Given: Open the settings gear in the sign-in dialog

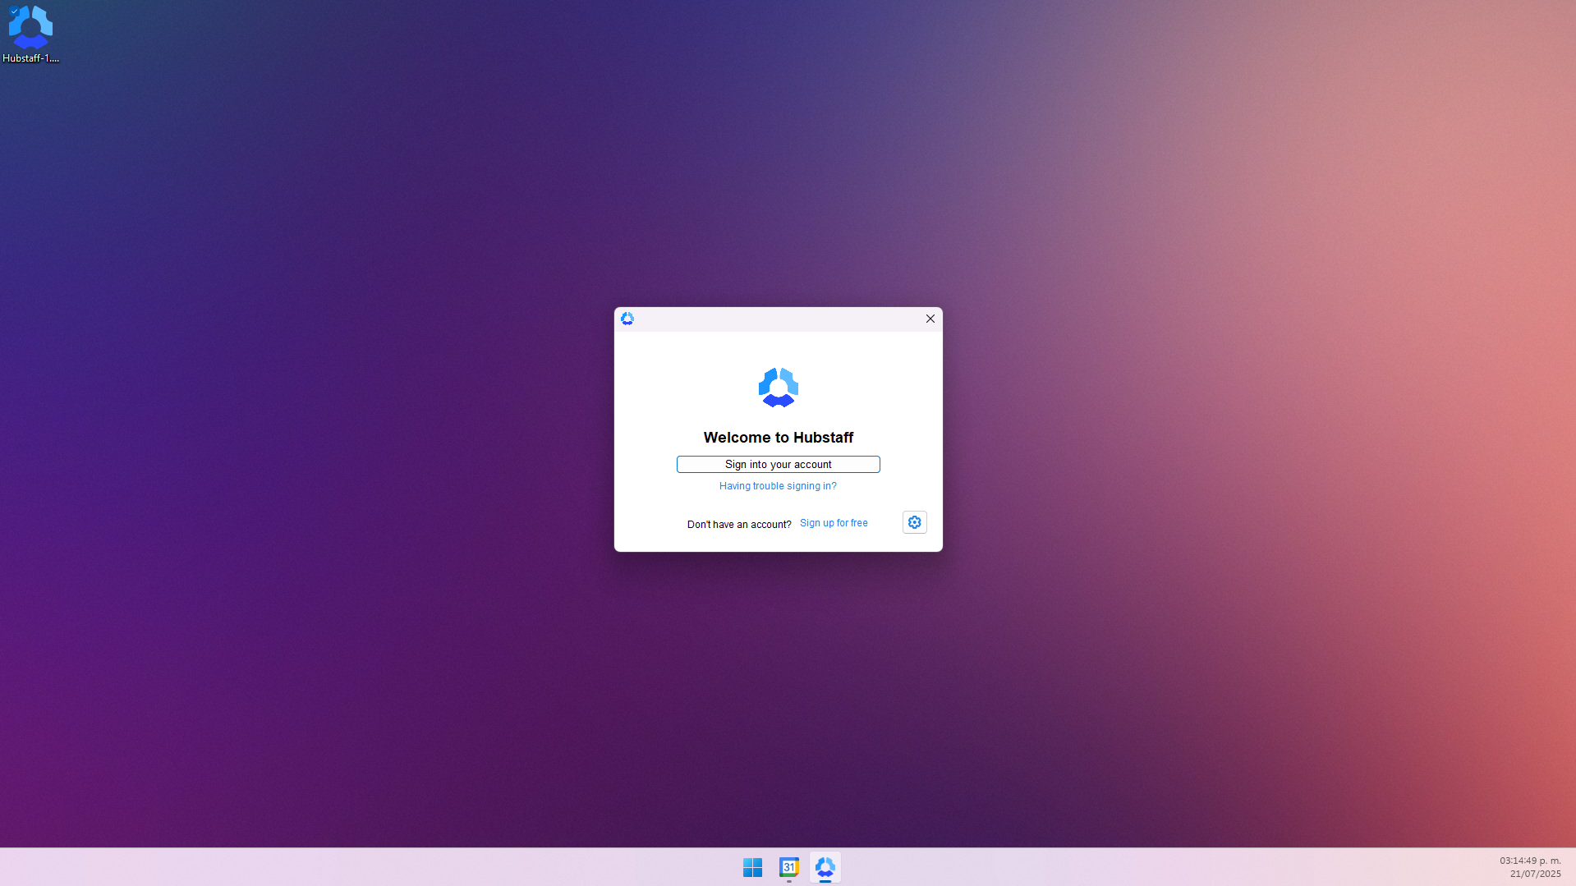Looking at the screenshot, I should [x=914, y=522].
